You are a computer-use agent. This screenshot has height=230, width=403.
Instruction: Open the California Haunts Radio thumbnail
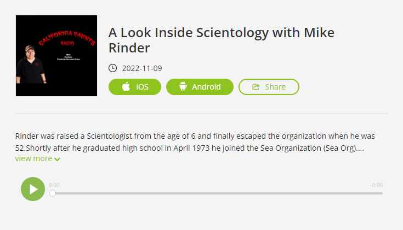point(56,56)
